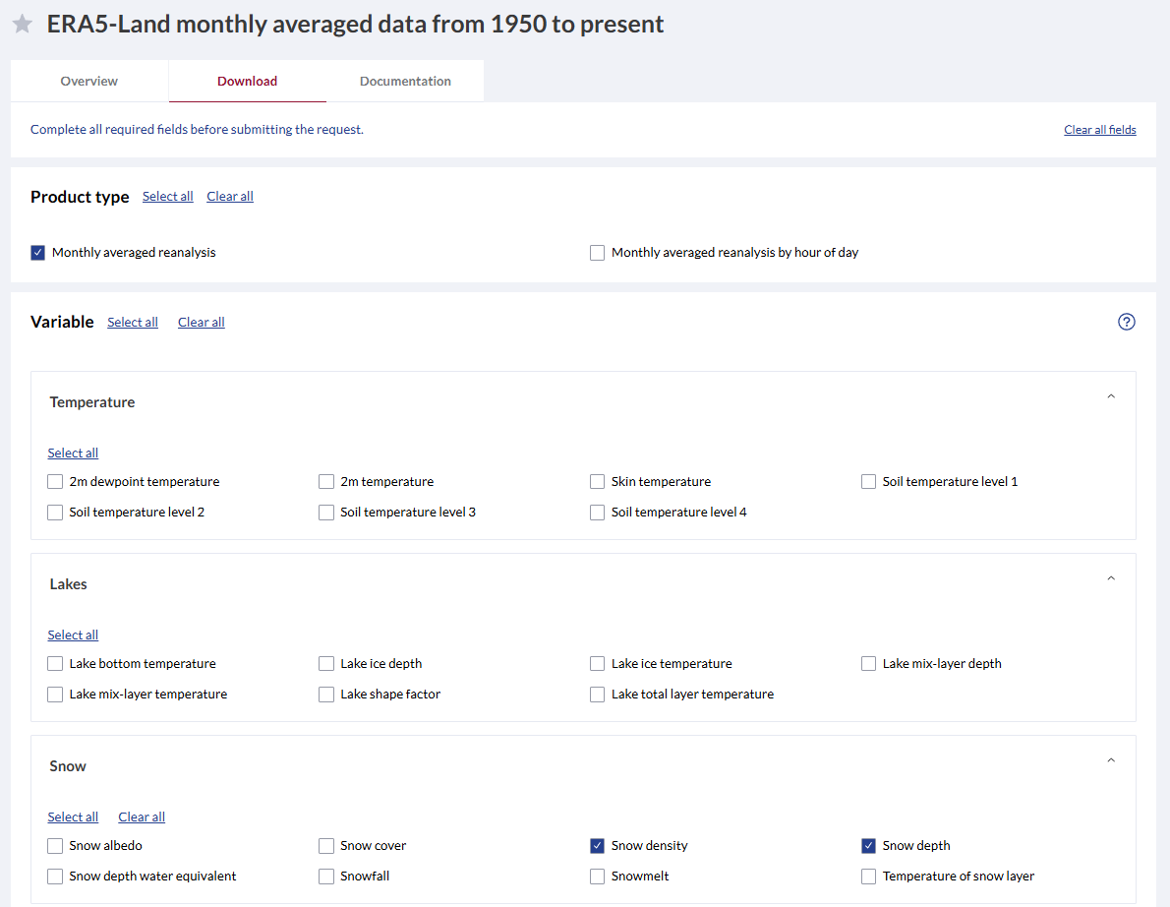1170x907 pixels.
Task: Uncheck Snow depth
Action: tap(868, 846)
